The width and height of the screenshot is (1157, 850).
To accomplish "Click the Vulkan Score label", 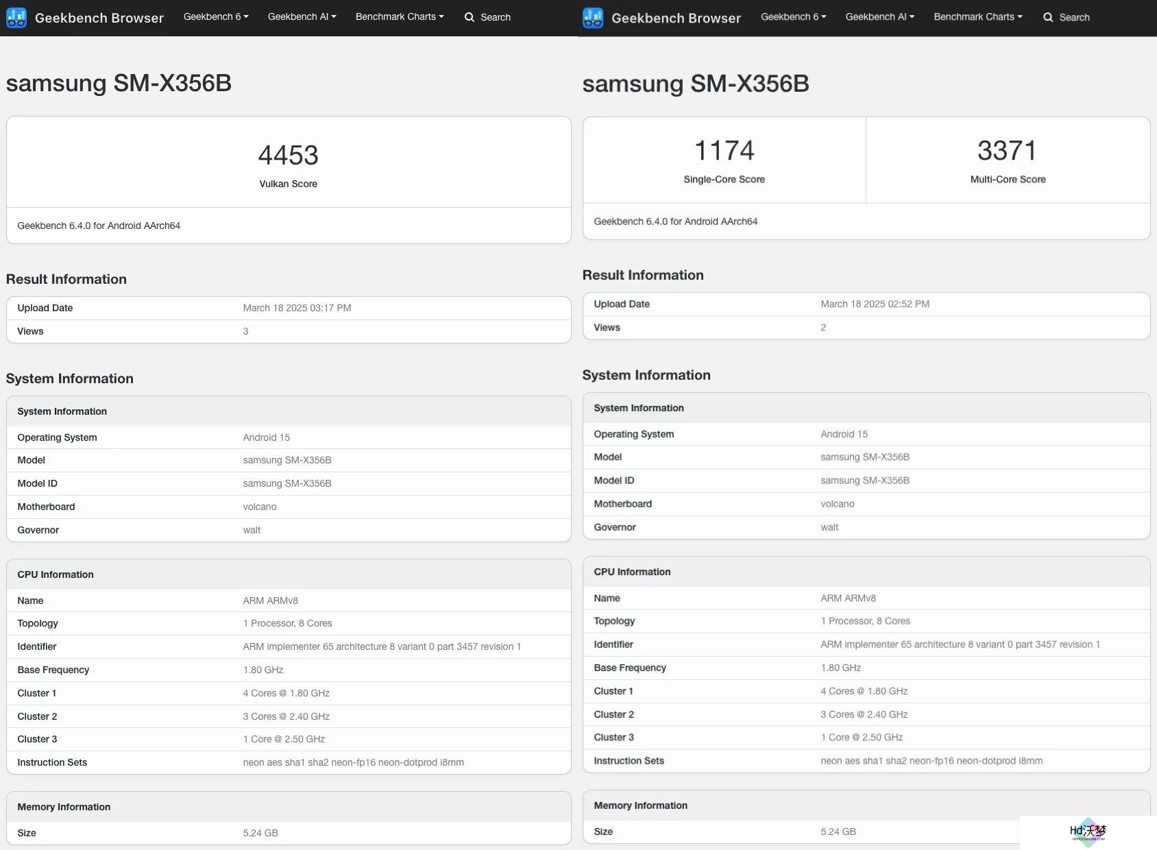I will [288, 184].
